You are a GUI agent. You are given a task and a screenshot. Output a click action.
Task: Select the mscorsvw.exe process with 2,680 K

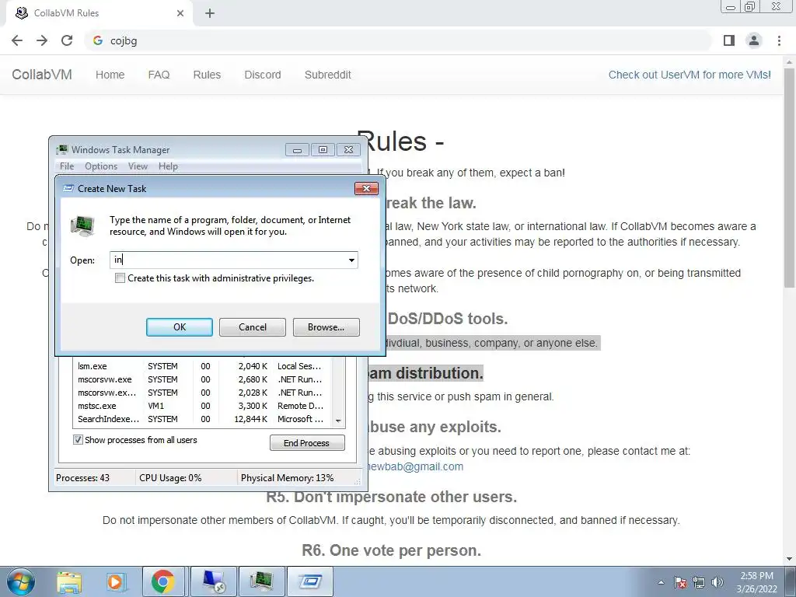point(202,379)
